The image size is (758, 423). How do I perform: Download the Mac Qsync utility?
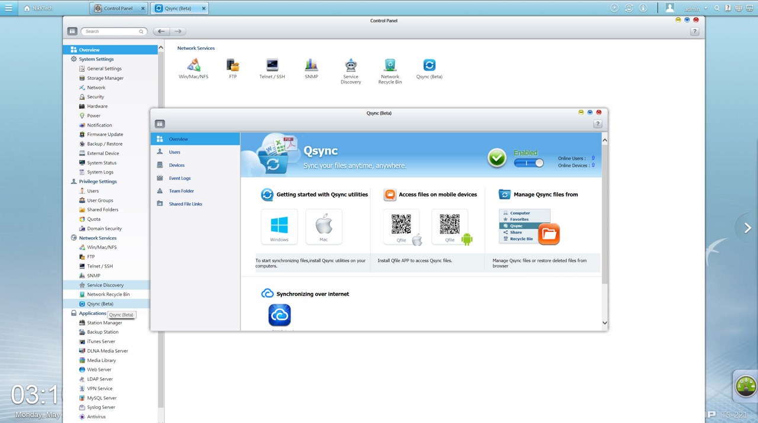(x=324, y=227)
